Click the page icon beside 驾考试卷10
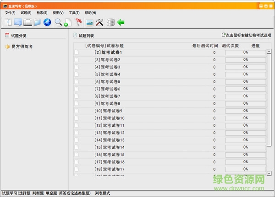The width and height of the screenshot is (275, 197). point(77,118)
